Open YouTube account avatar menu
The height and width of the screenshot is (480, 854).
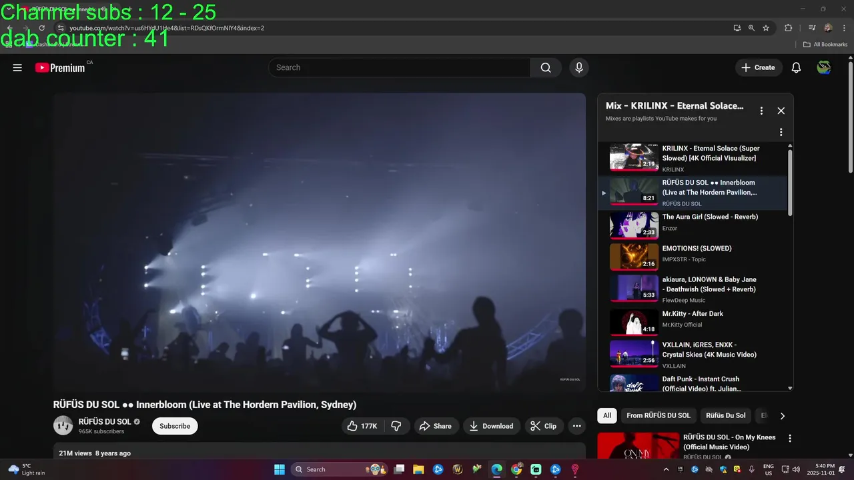[824, 67]
